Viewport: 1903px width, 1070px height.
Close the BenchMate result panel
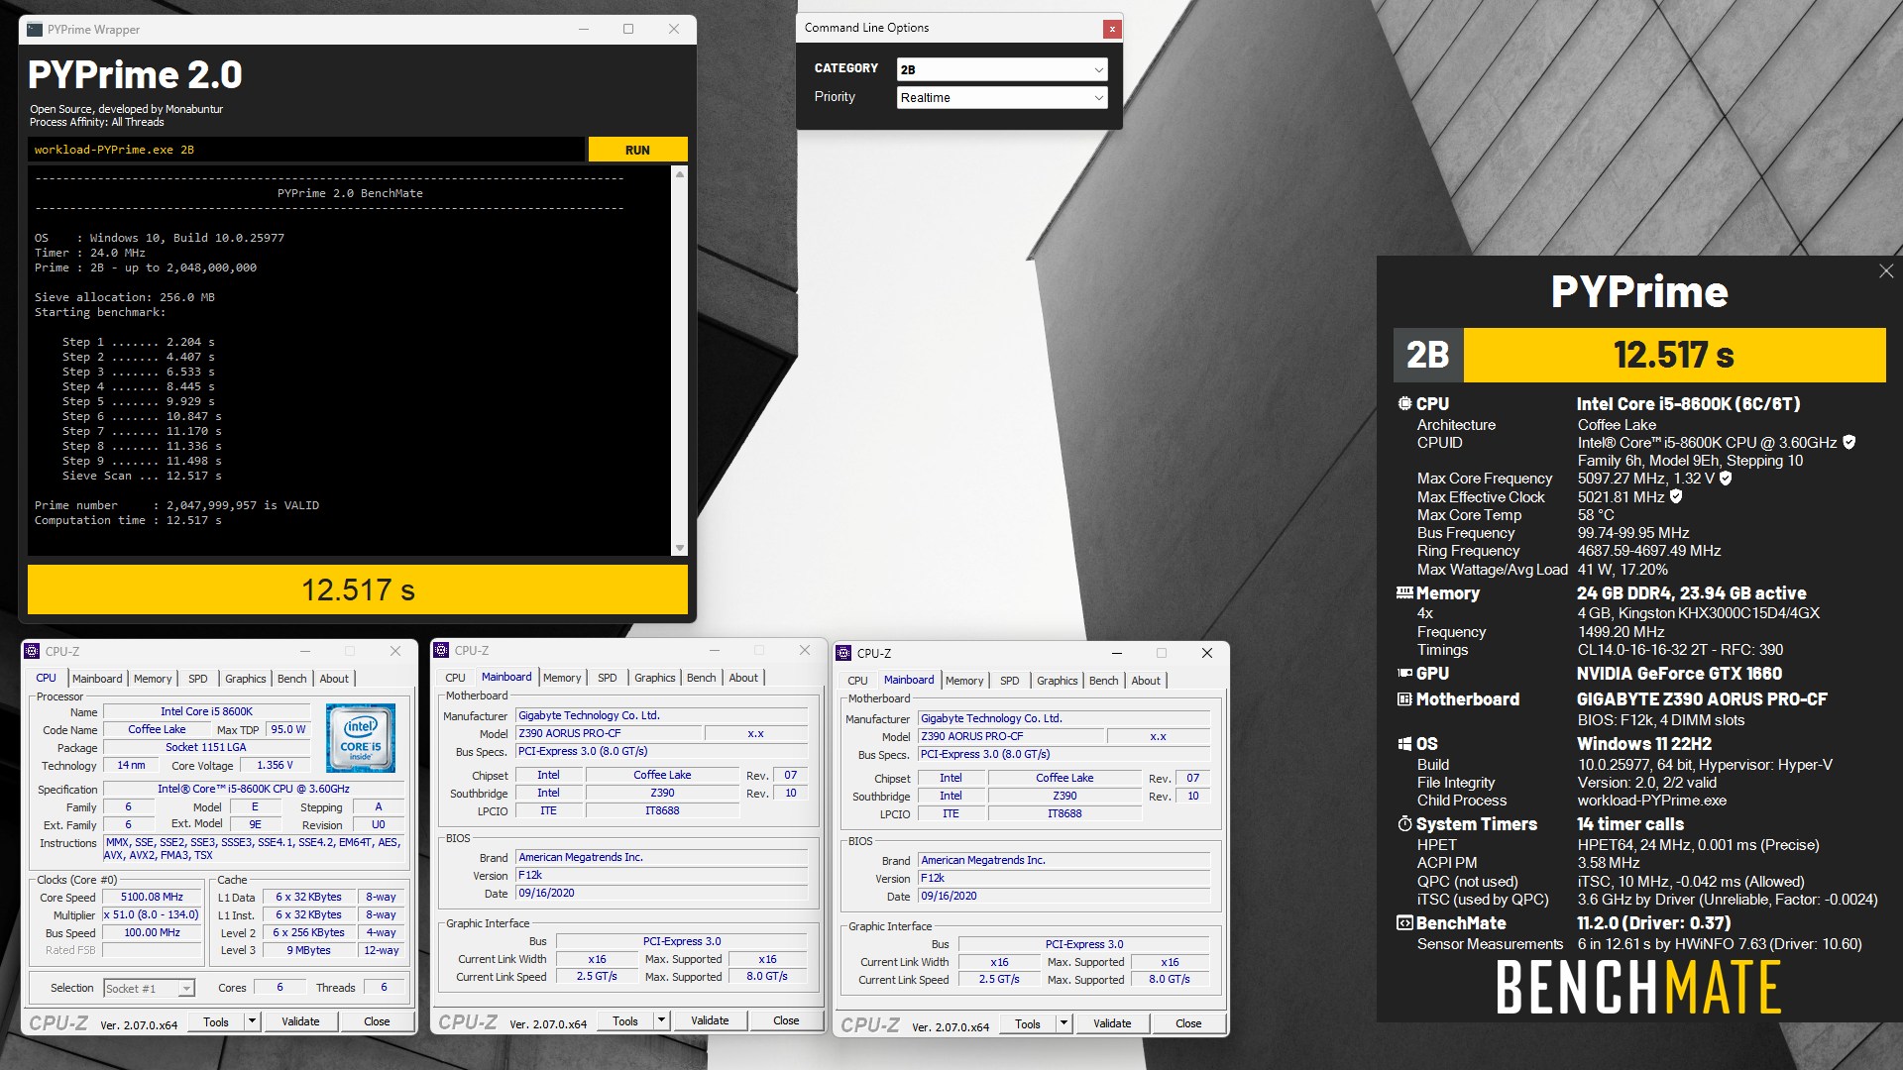tap(1886, 271)
